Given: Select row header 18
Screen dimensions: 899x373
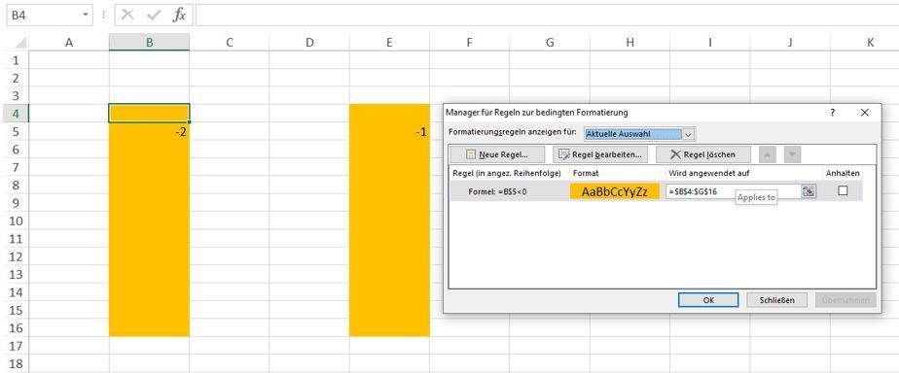Looking at the screenshot, I should pos(15,364).
